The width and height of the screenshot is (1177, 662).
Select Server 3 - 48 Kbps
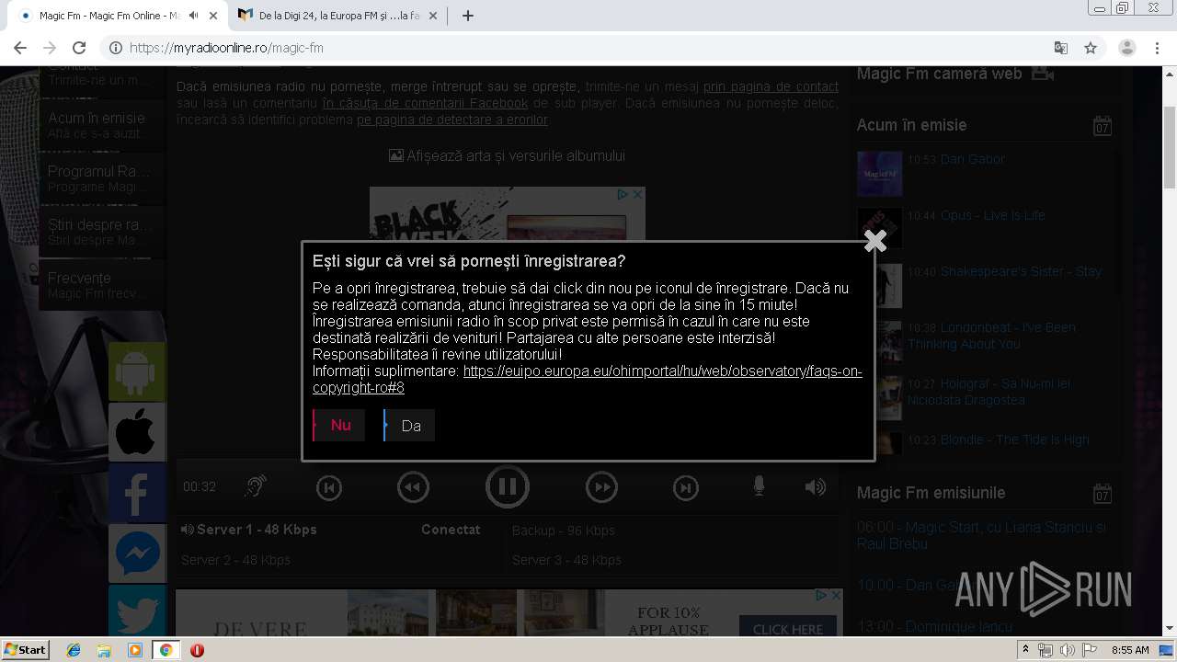click(566, 560)
